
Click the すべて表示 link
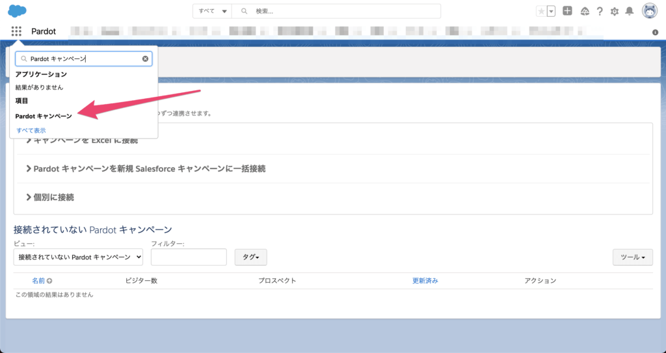coord(31,131)
